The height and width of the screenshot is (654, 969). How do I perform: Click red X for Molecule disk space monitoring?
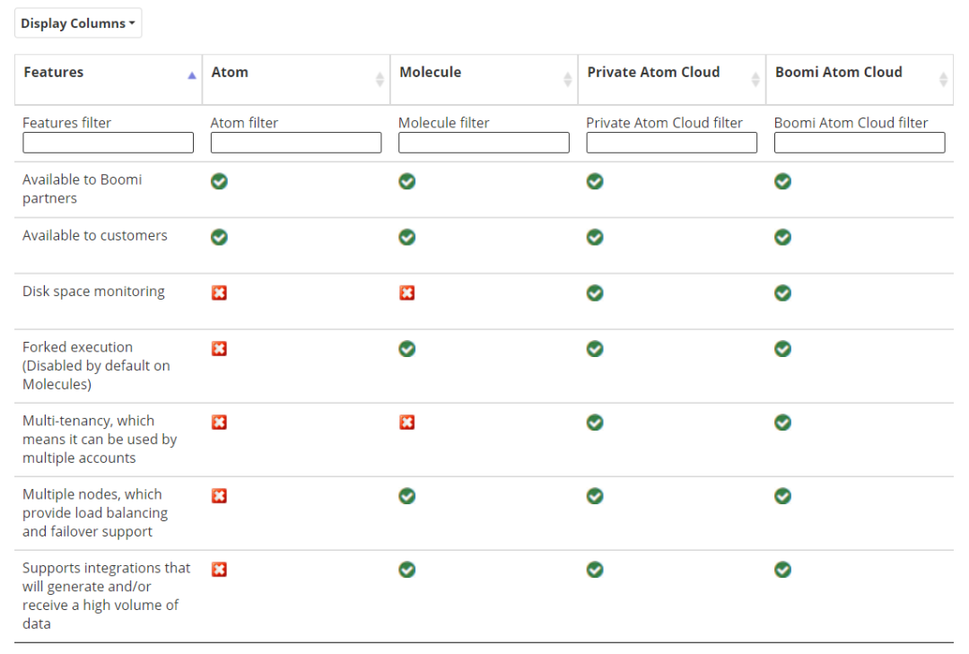tap(407, 292)
